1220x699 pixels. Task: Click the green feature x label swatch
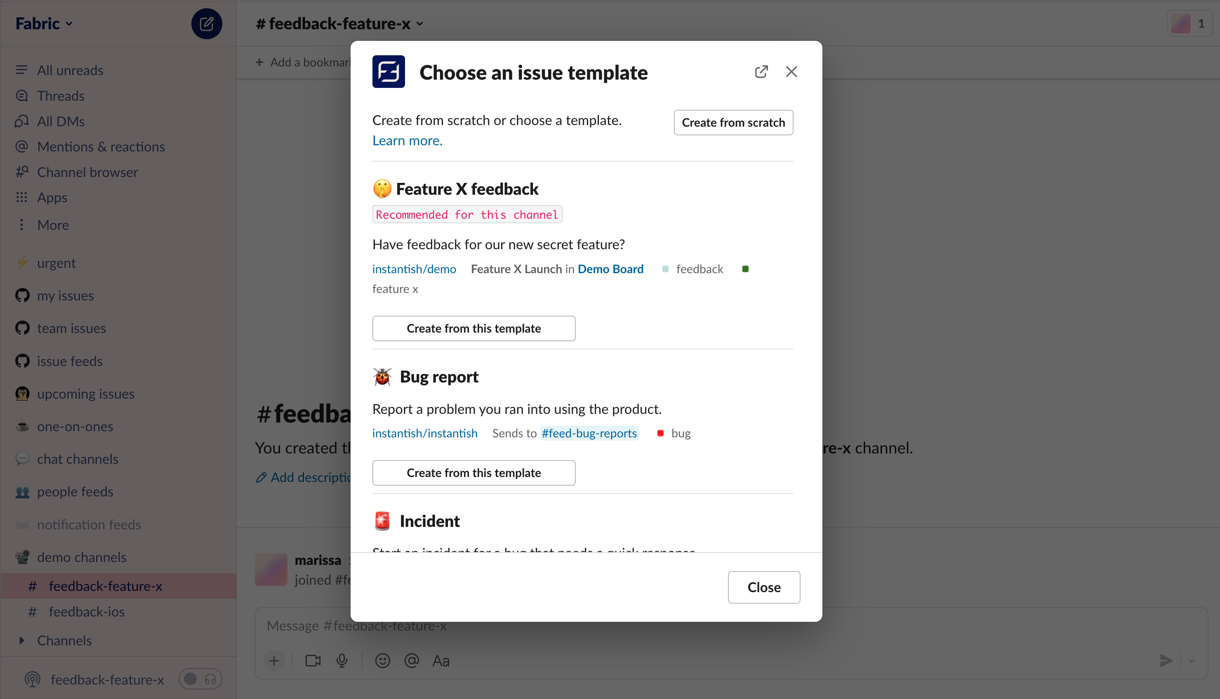pos(745,269)
